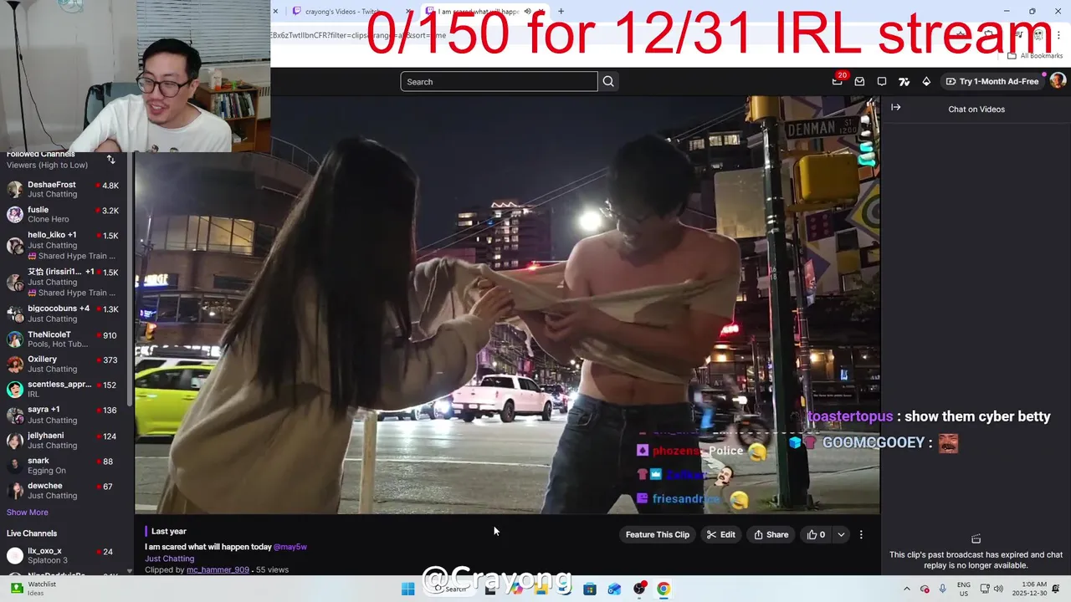Screen dimensions: 1071x602
Task: Select TheNicoleT channel in sidebar
Action: click(x=65, y=339)
